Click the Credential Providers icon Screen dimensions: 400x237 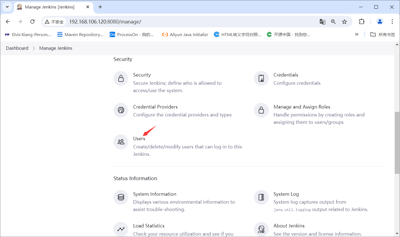pyautogui.click(x=121, y=110)
